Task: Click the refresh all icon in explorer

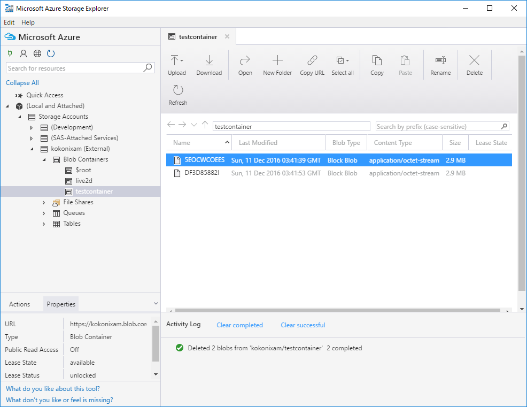Action: 51,53
